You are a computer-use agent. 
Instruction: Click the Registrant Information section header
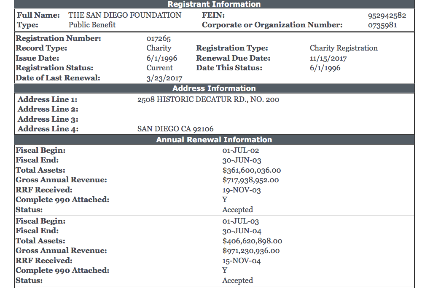tap(214, 4)
